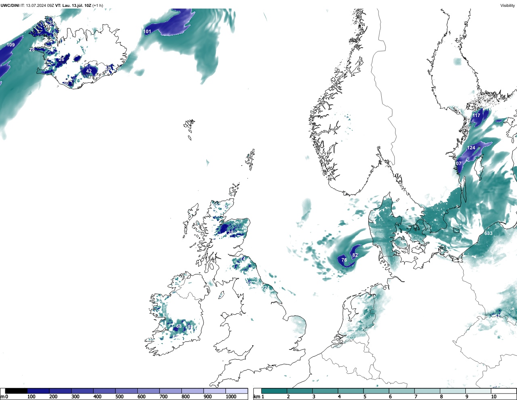
Task: Click the 500–600 m legend color block
Action: (x=126, y=391)
